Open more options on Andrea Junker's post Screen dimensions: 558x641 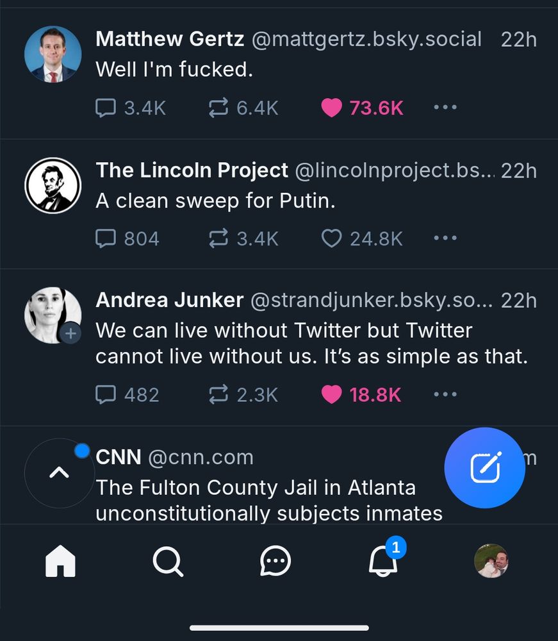click(445, 394)
